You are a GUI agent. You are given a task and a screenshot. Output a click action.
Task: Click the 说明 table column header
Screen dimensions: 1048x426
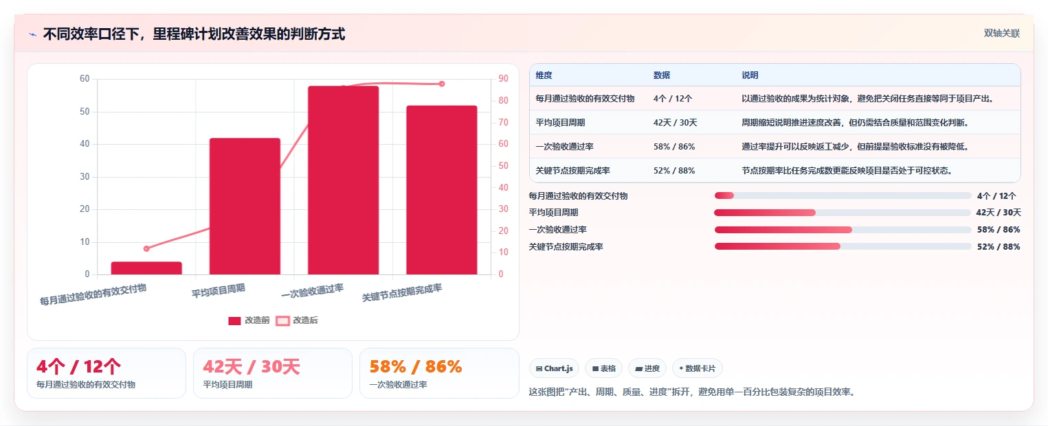tap(750, 75)
